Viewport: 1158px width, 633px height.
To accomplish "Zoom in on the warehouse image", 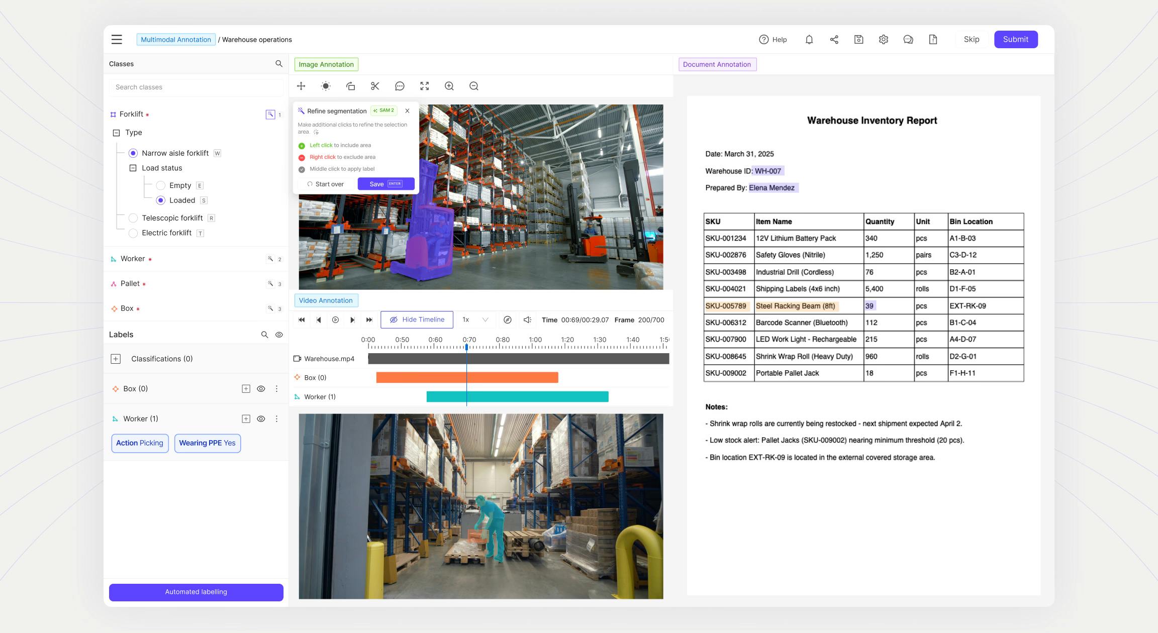I will tap(449, 86).
